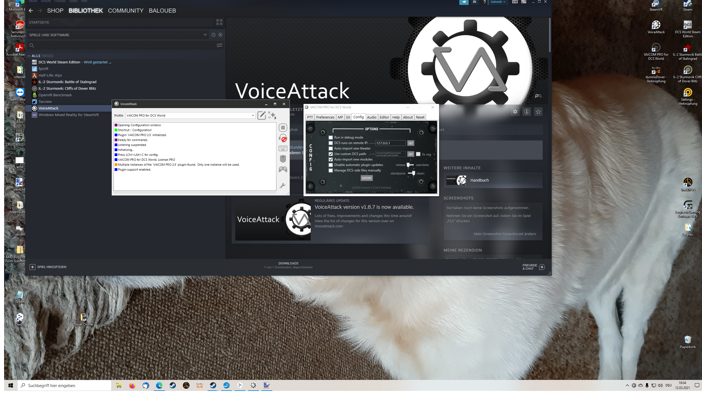Open the profile actions icon with plus and arrows
This screenshot has height=395, width=702.
point(272,115)
